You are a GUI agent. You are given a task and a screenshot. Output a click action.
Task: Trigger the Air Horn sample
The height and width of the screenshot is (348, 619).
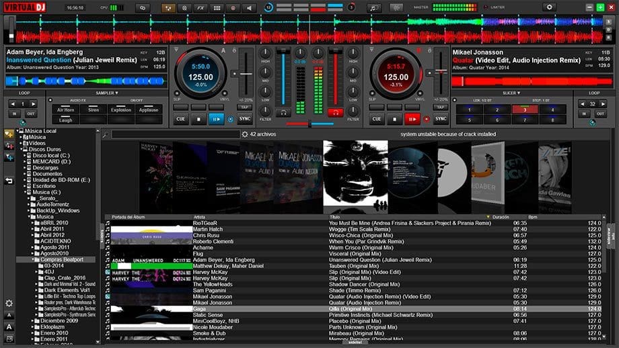coord(65,110)
